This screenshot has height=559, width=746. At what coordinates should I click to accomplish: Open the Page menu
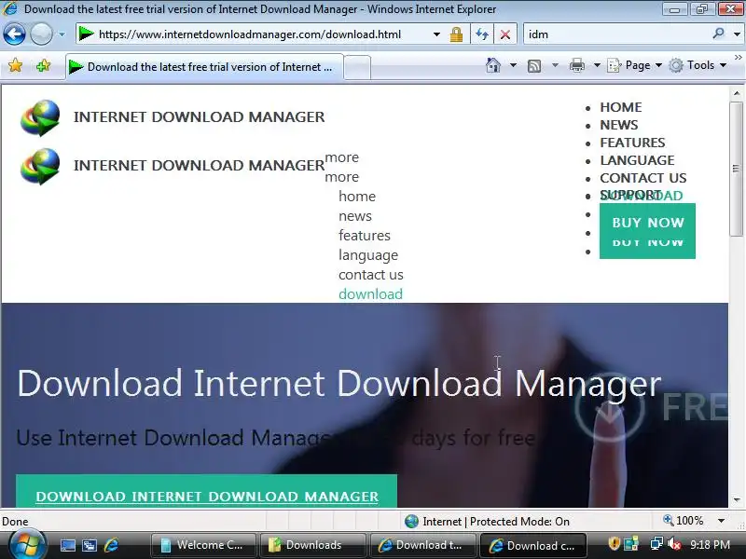tap(635, 65)
